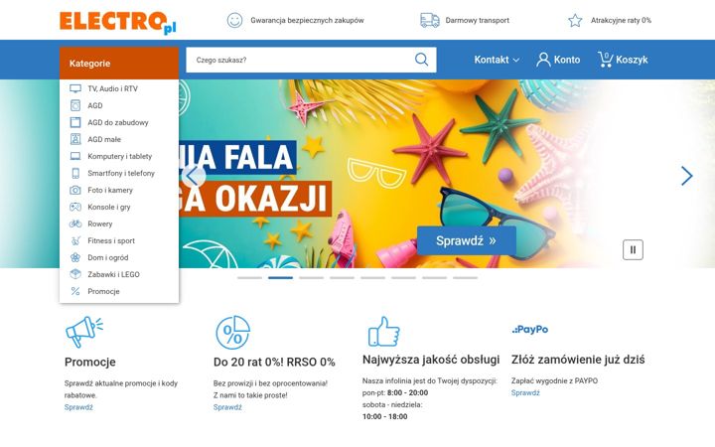Click the bicycle Rowery icon
Screen dimensions: 715x447
tap(75, 223)
